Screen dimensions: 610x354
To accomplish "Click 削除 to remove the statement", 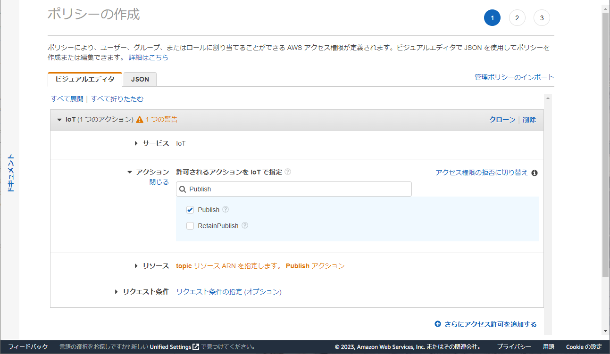I will point(529,120).
